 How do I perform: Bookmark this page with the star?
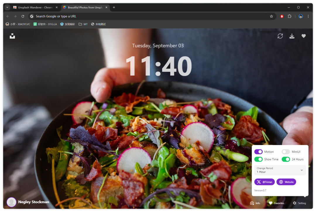[272, 16]
